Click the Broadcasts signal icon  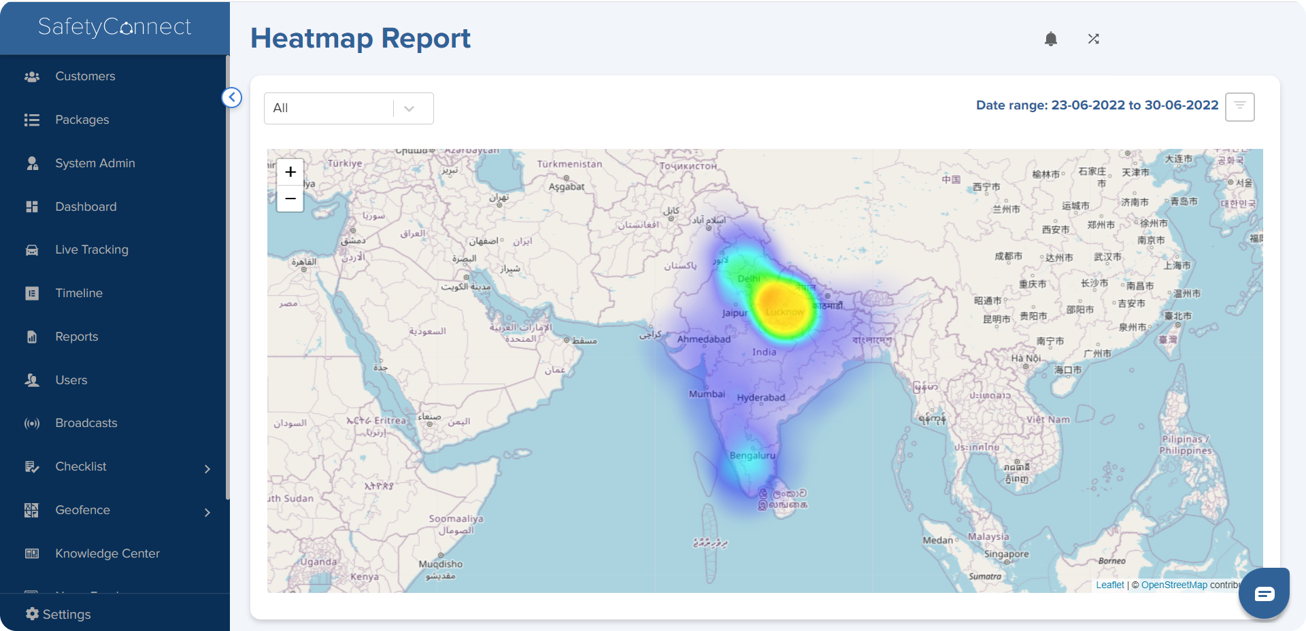click(32, 424)
